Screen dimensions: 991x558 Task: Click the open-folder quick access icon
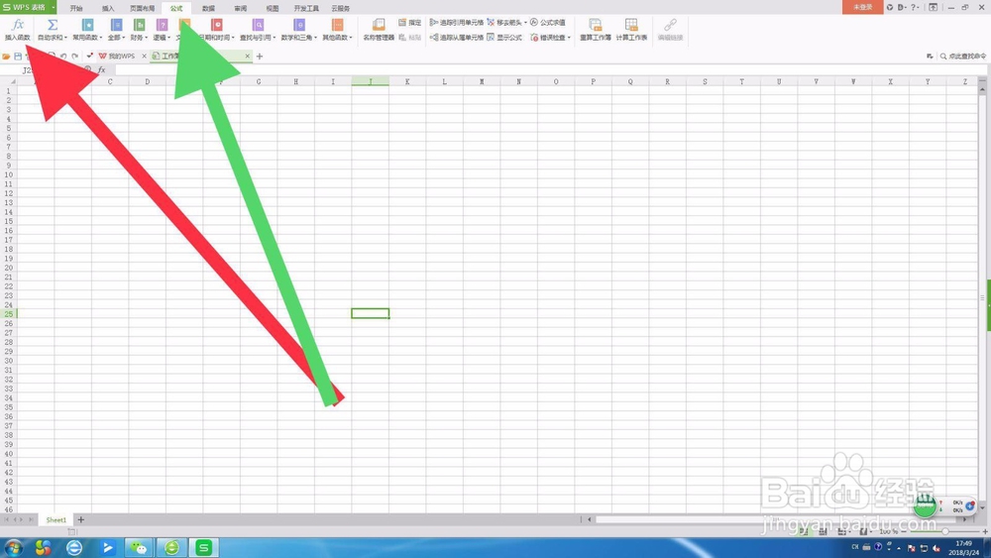[6, 56]
